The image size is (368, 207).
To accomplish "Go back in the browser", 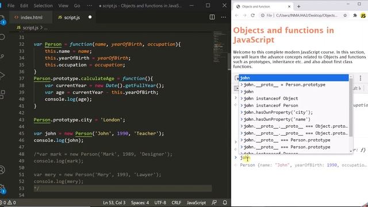I will [236, 16].
